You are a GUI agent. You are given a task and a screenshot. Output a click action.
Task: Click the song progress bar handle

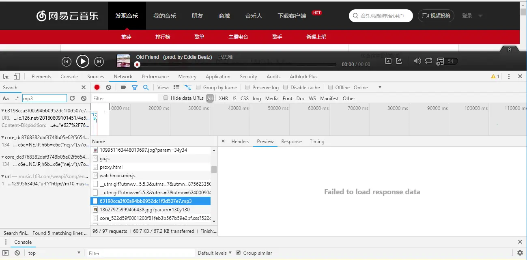(137, 64)
